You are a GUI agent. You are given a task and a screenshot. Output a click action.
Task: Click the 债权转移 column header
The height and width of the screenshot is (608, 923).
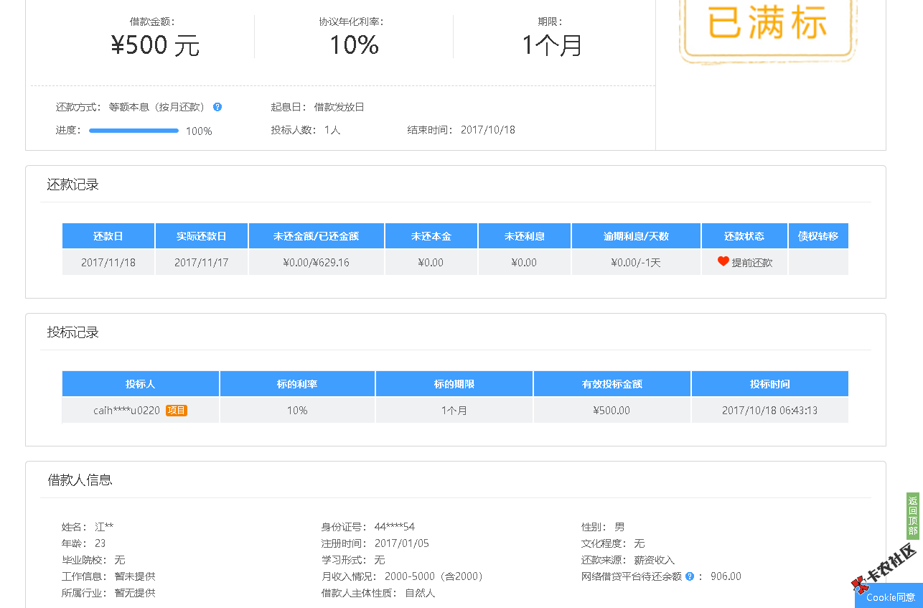(818, 236)
